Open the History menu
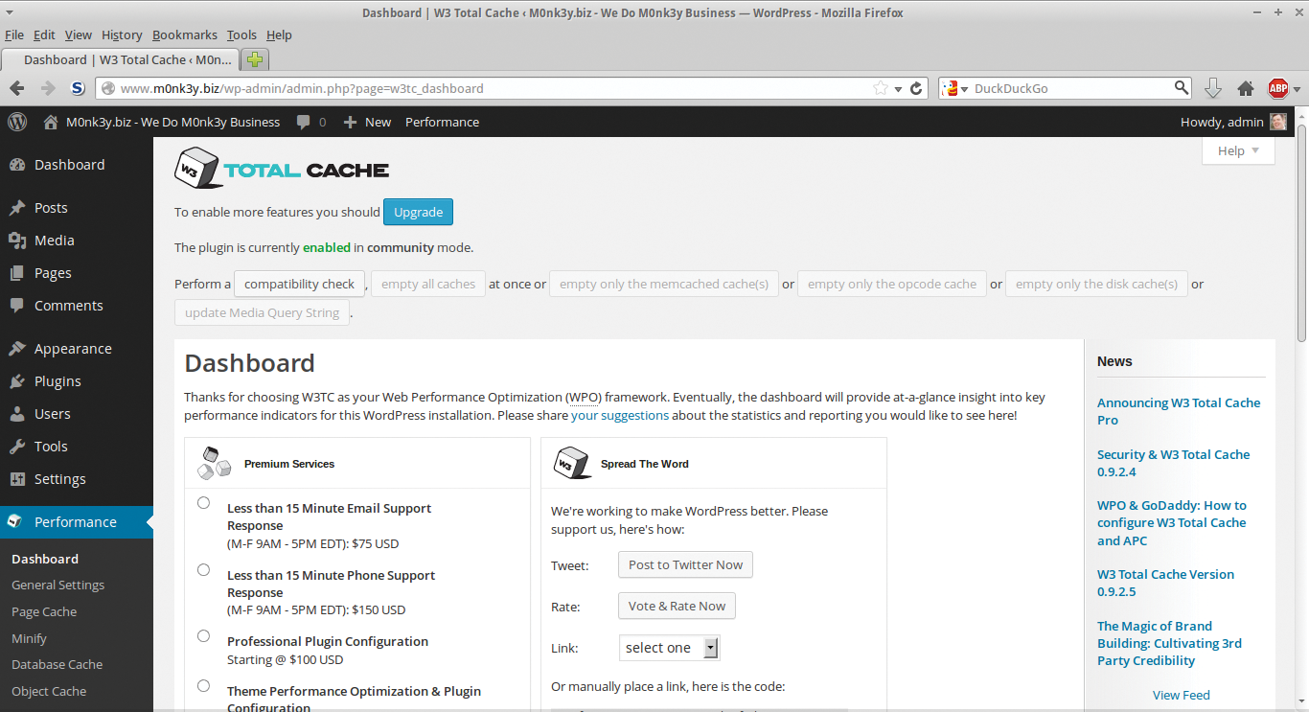Viewport: 1309px width, 712px height. (122, 34)
